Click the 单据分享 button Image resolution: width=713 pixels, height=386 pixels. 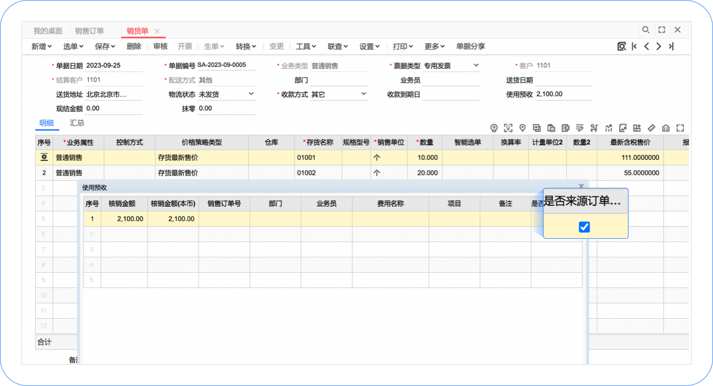(x=471, y=47)
